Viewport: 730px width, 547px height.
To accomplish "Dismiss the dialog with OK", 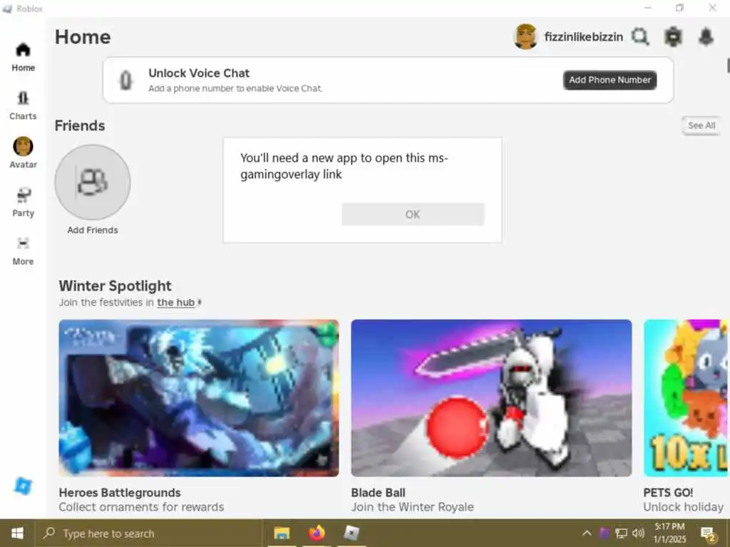I will point(413,214).
